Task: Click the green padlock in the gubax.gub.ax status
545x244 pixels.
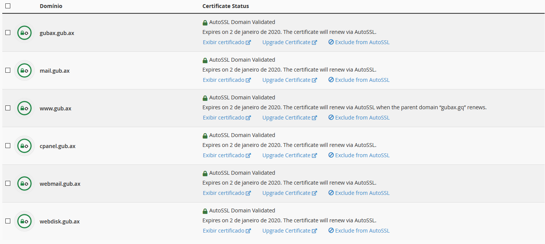Action: click(205, 22)
